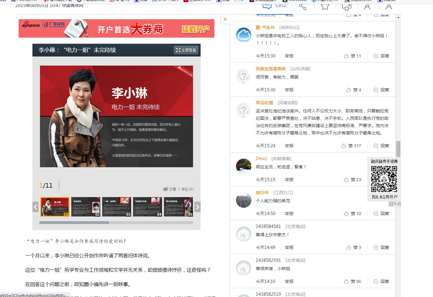The width and height of the screenshot is (433, 297).
Task: Like the comment by Descl
Action: pos(352,180)
